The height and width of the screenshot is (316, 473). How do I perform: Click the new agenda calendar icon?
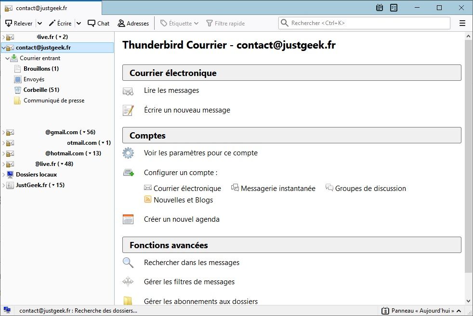128,219
